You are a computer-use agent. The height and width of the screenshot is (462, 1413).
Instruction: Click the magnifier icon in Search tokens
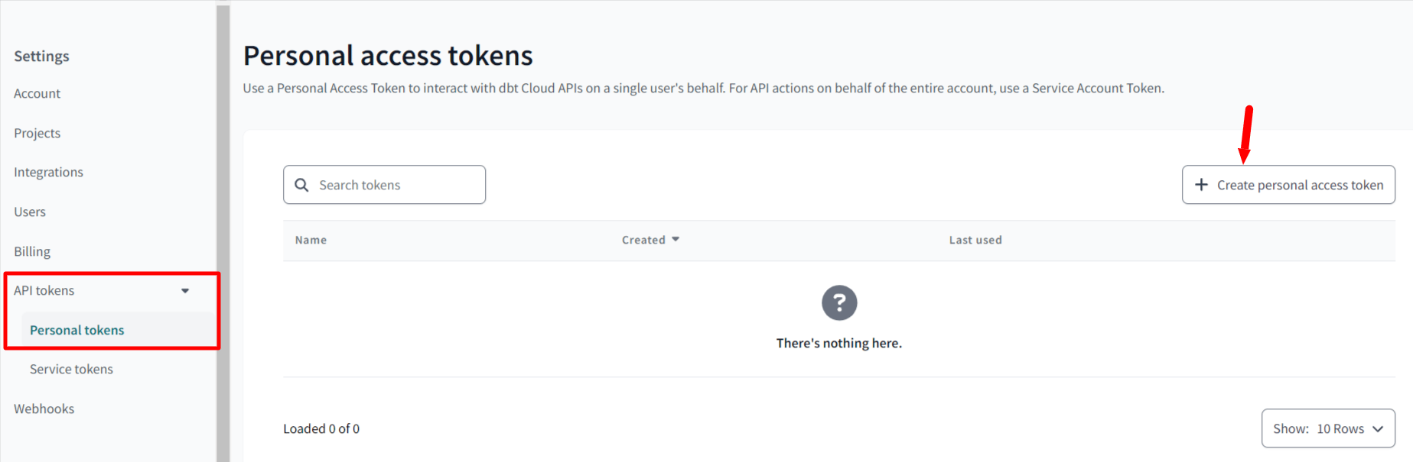coord(301,185)
